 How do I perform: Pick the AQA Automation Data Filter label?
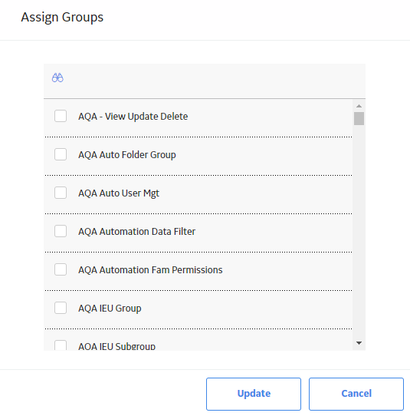point(136,232)
